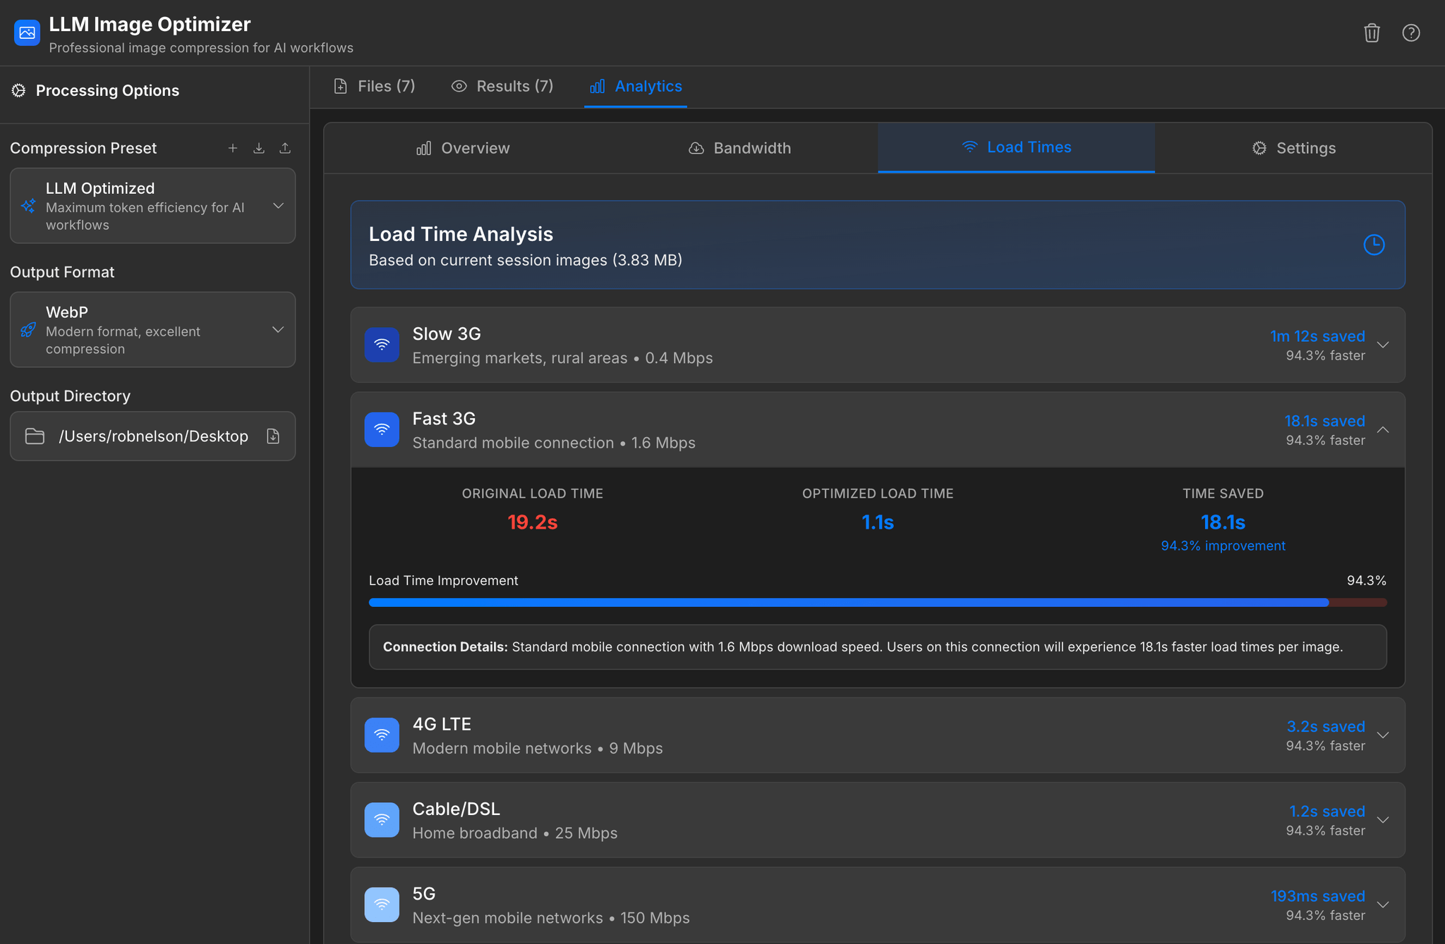Open the analytics Settings sub-tab
Viewport: 1445px width, 944px height.
(1293, 148)
